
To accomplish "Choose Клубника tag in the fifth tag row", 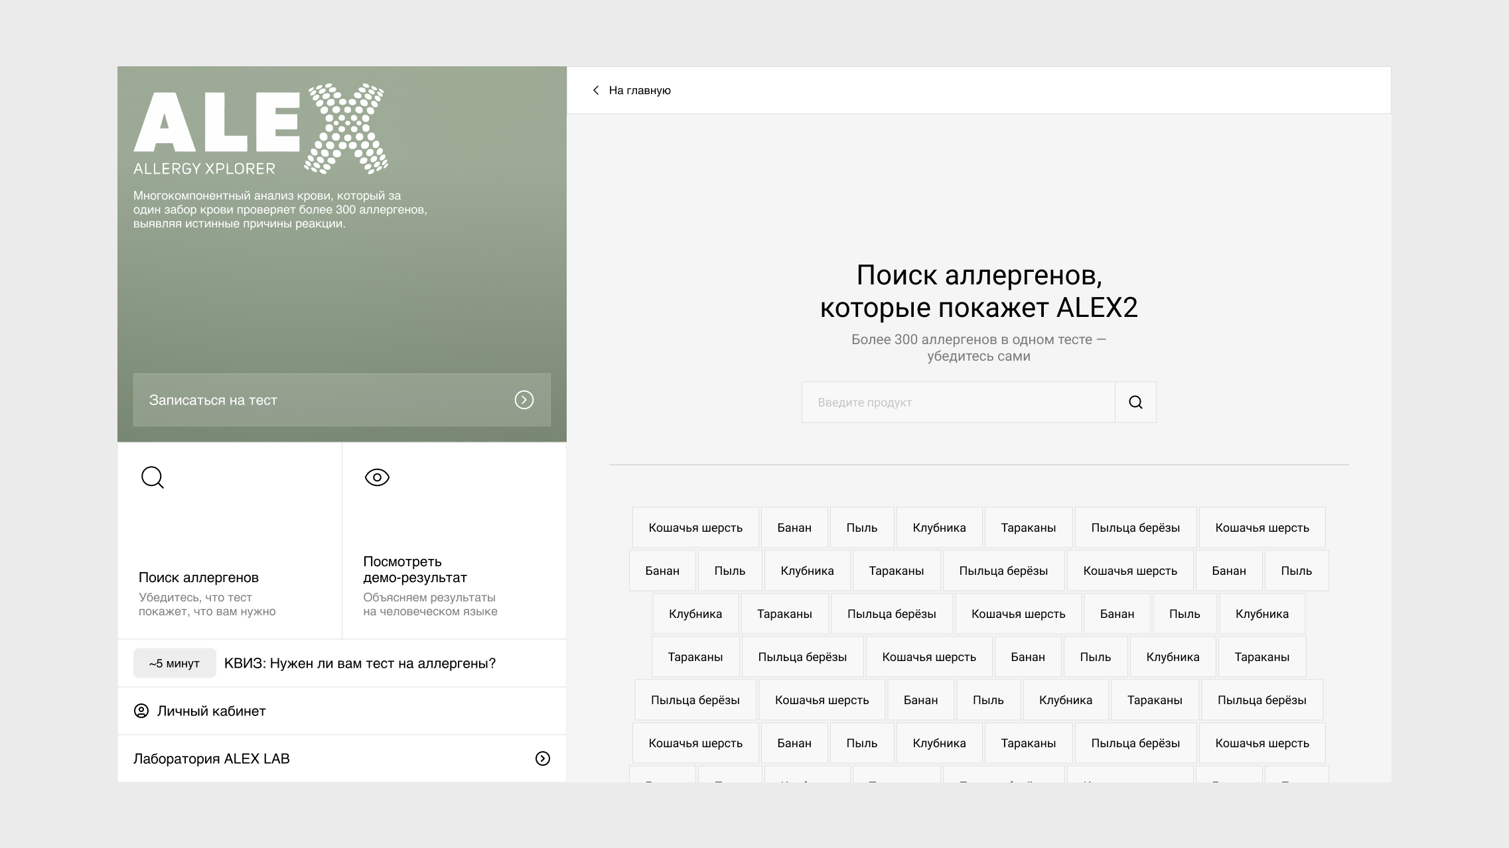I will coord(1066,700).
